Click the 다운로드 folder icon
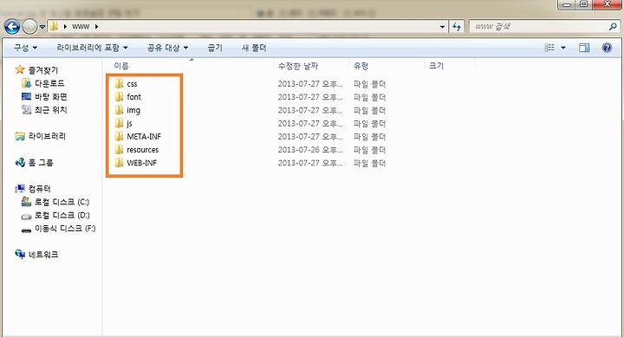 pos(26,83)
